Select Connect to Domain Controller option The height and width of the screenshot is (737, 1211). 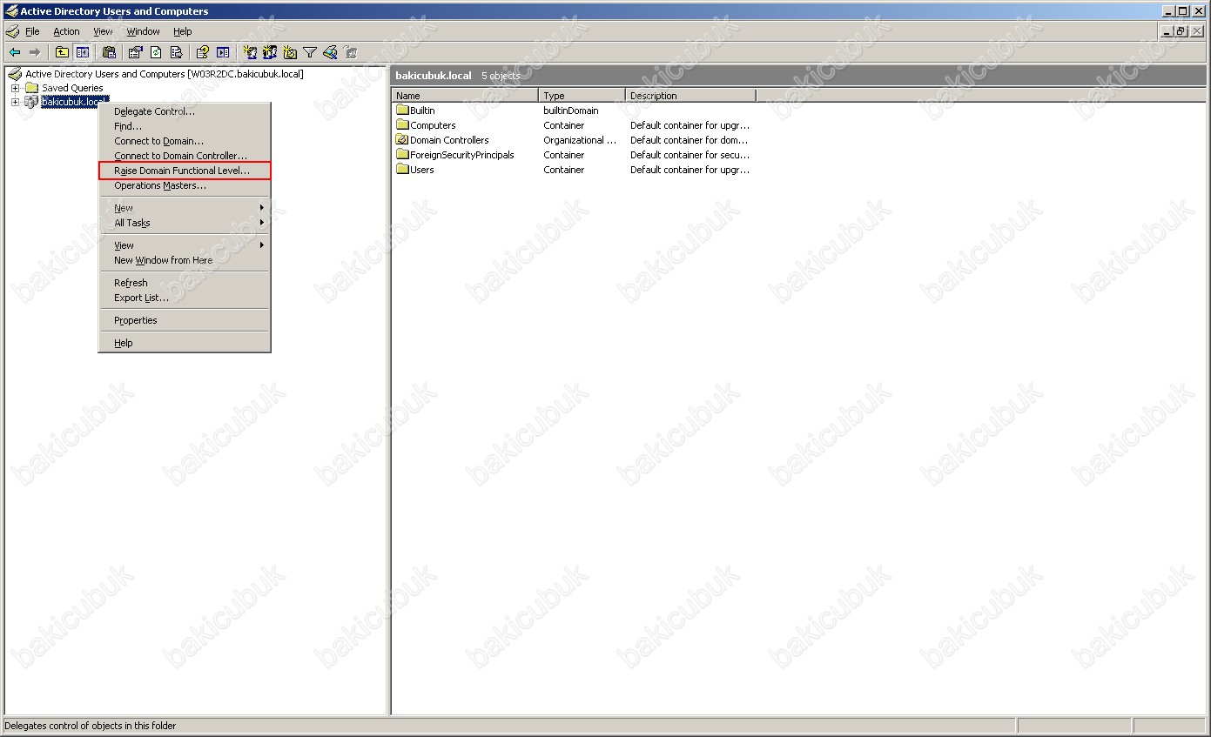point(185,156)
